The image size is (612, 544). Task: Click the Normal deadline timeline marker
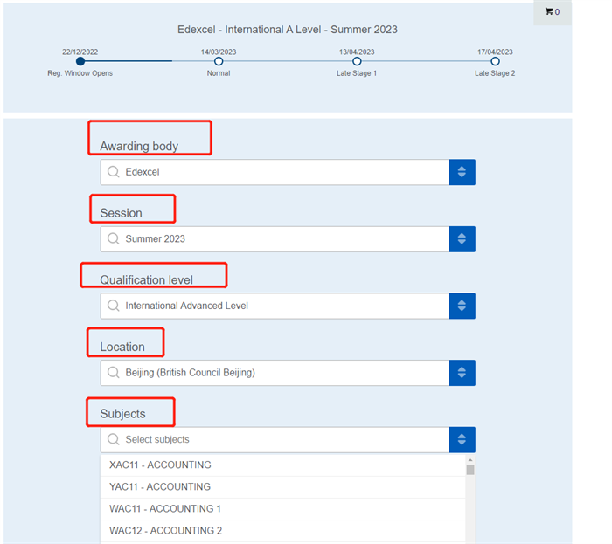(219, 61)
